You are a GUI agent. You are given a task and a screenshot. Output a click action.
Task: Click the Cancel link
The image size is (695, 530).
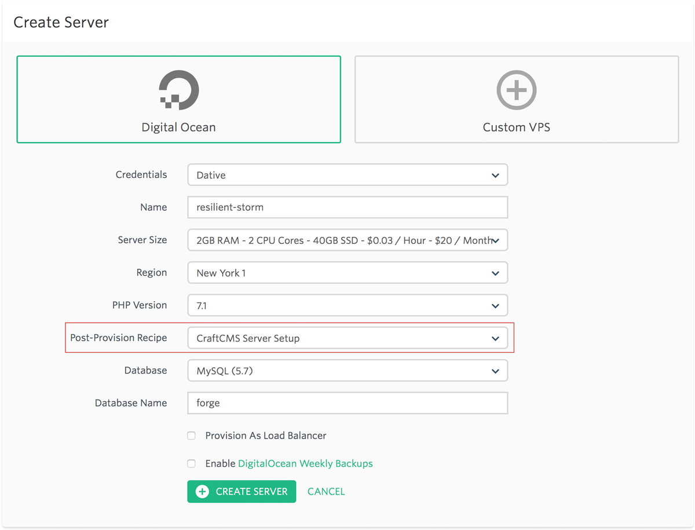326,491
